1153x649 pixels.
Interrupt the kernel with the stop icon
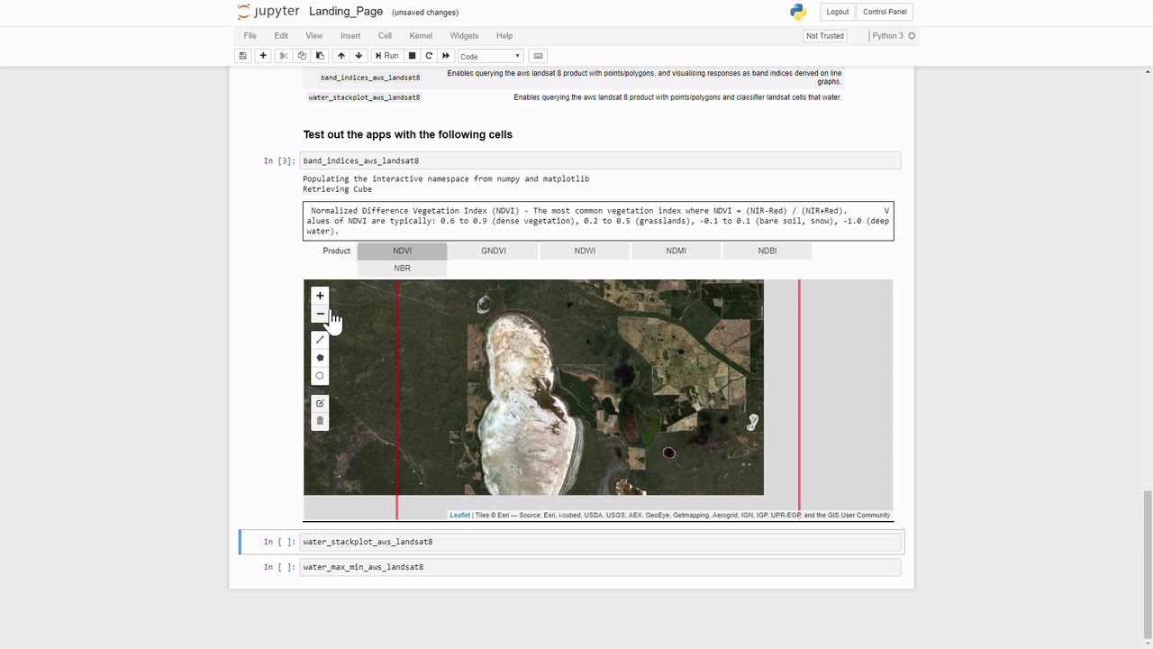coord(413,56)
